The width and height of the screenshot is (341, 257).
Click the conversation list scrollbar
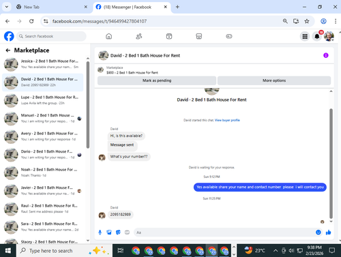[x=88, y=105]
